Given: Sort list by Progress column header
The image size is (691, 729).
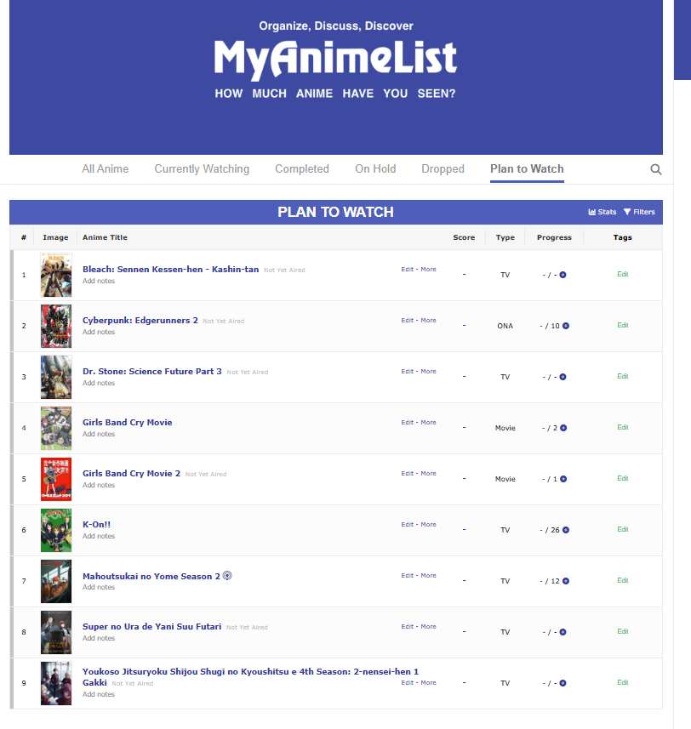Looking at the screenshot, I should click(554, 237).
